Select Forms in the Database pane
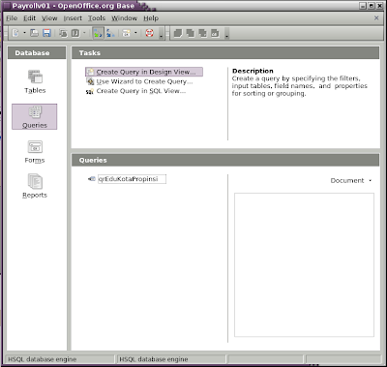Screen dimensions: 387x367 (x=35, y=152)
